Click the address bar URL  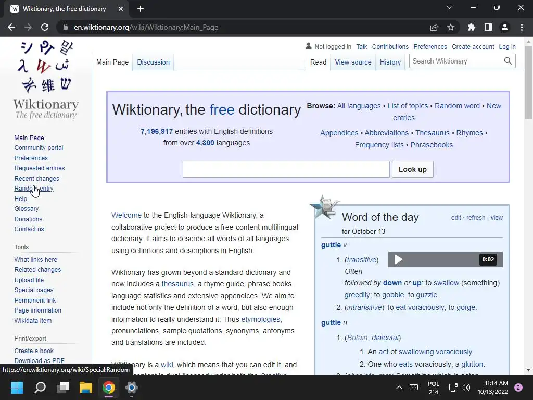[146, 27]
